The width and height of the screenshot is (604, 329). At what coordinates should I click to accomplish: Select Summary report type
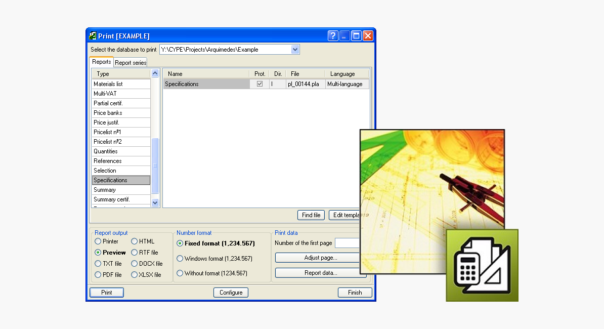coord(121,189)
